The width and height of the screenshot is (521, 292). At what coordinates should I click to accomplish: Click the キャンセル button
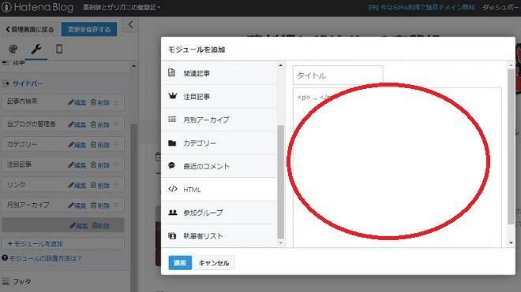click(x=214, y=263)
